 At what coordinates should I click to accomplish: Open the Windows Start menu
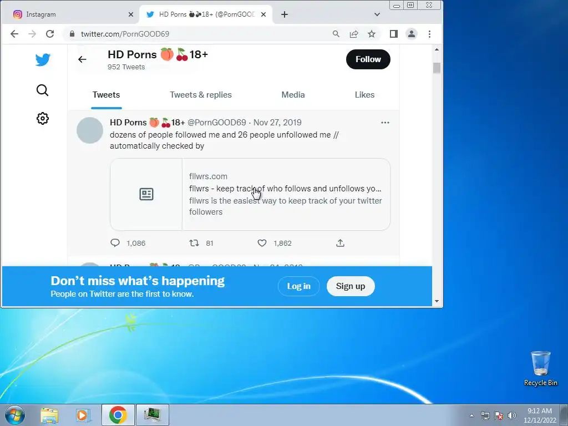point(15,415)
